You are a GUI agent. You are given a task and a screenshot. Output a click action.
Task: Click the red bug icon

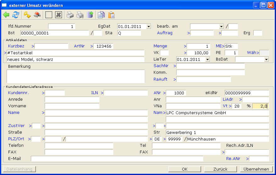pos(37,15)
